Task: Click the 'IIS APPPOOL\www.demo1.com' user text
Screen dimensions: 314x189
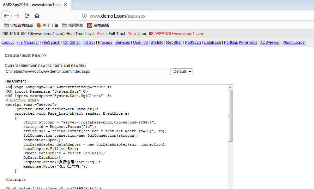Action: click(176, 34)
